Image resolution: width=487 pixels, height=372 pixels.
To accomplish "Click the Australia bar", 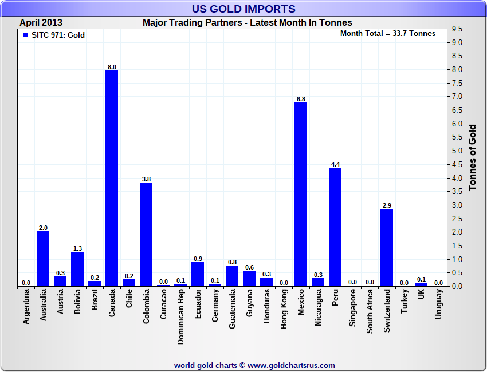I will coord(43,259).
